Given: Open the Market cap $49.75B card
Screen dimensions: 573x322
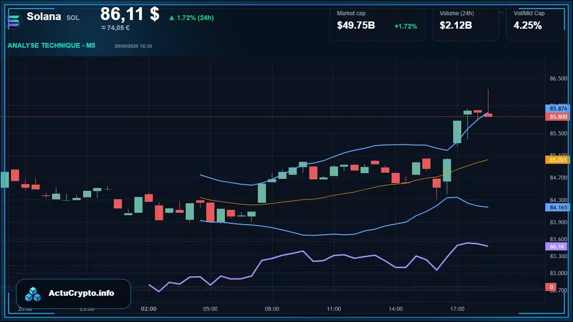Looking at the screenshot, I should click(377, 22).
